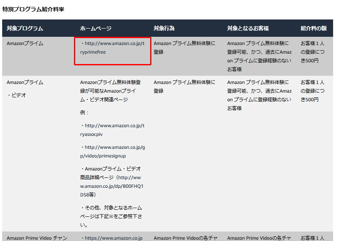This screenshot has height=241, width=337.
Task: Click the 例： label text
Action: 84,112
